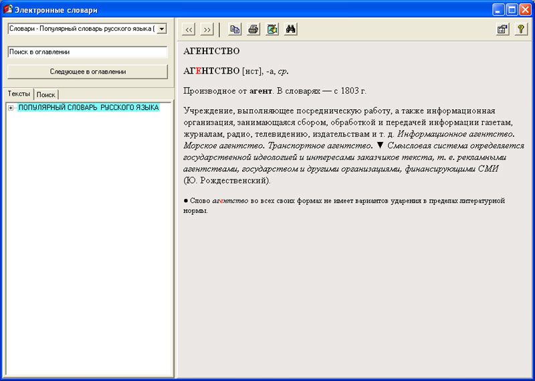Open the Словари dictionary selection dropdown

(x=161, y=29)
